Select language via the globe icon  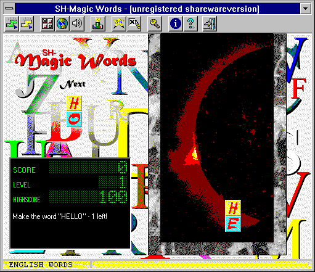pyautogui.click(x=62, y=23)
